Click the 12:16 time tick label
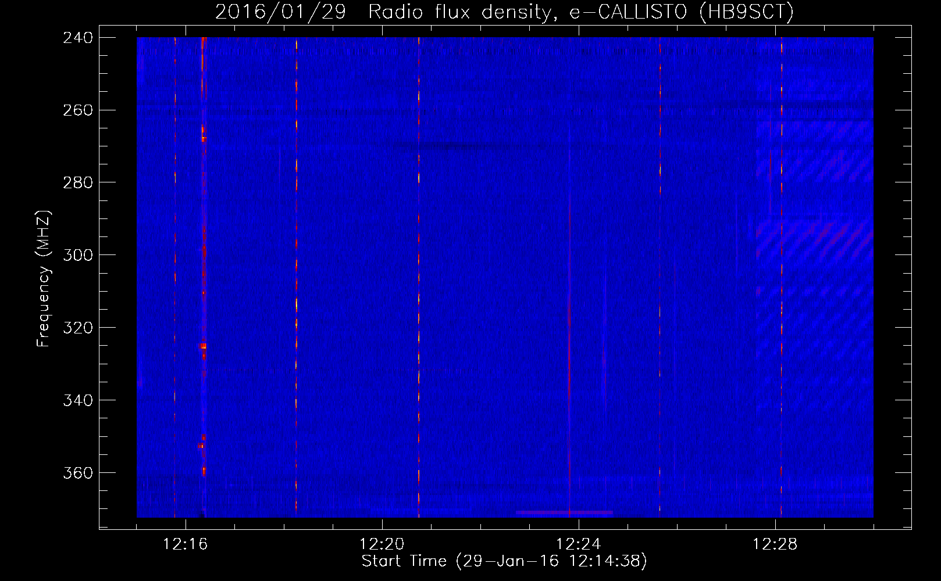This screenshot has height=581, width=941. pos(186,544)
